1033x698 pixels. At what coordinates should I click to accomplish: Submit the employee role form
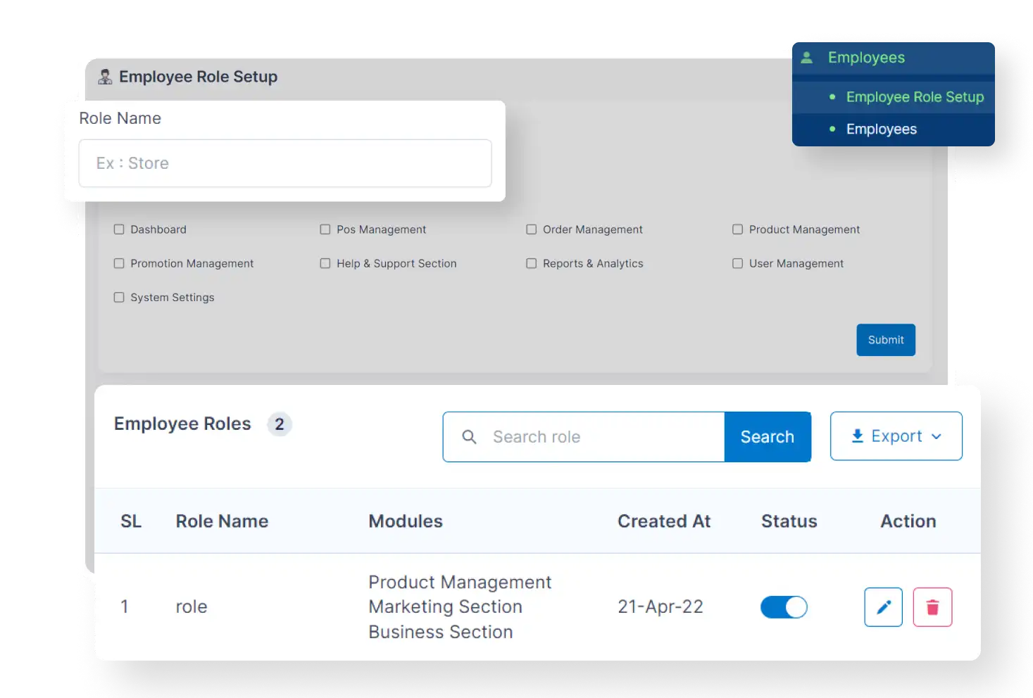(x=885, y=340)
